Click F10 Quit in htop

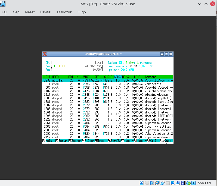point(166,141)
